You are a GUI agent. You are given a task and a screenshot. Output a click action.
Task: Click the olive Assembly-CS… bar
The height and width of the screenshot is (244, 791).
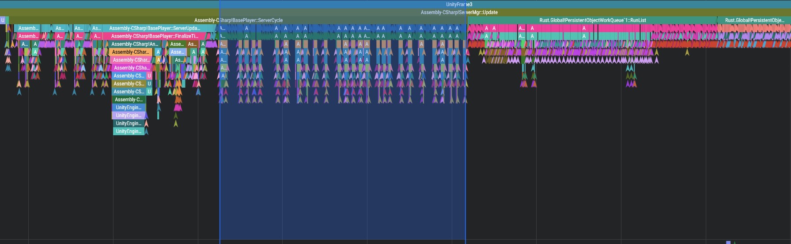129,84
